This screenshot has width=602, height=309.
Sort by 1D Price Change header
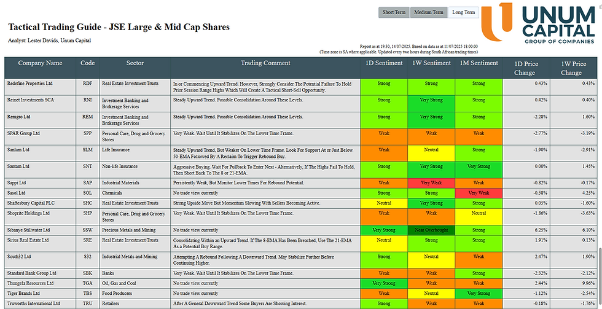[526, 68]
